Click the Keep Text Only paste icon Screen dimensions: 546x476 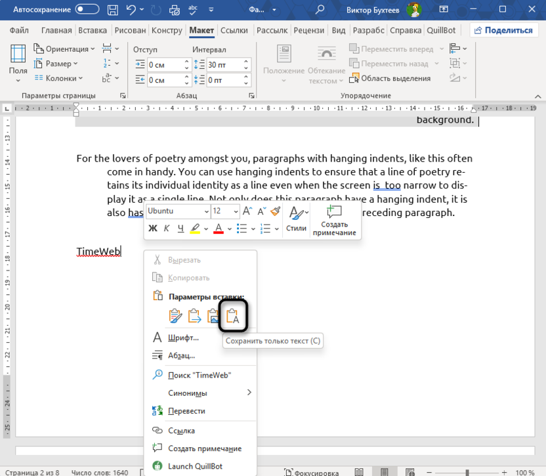coord(234,316)
